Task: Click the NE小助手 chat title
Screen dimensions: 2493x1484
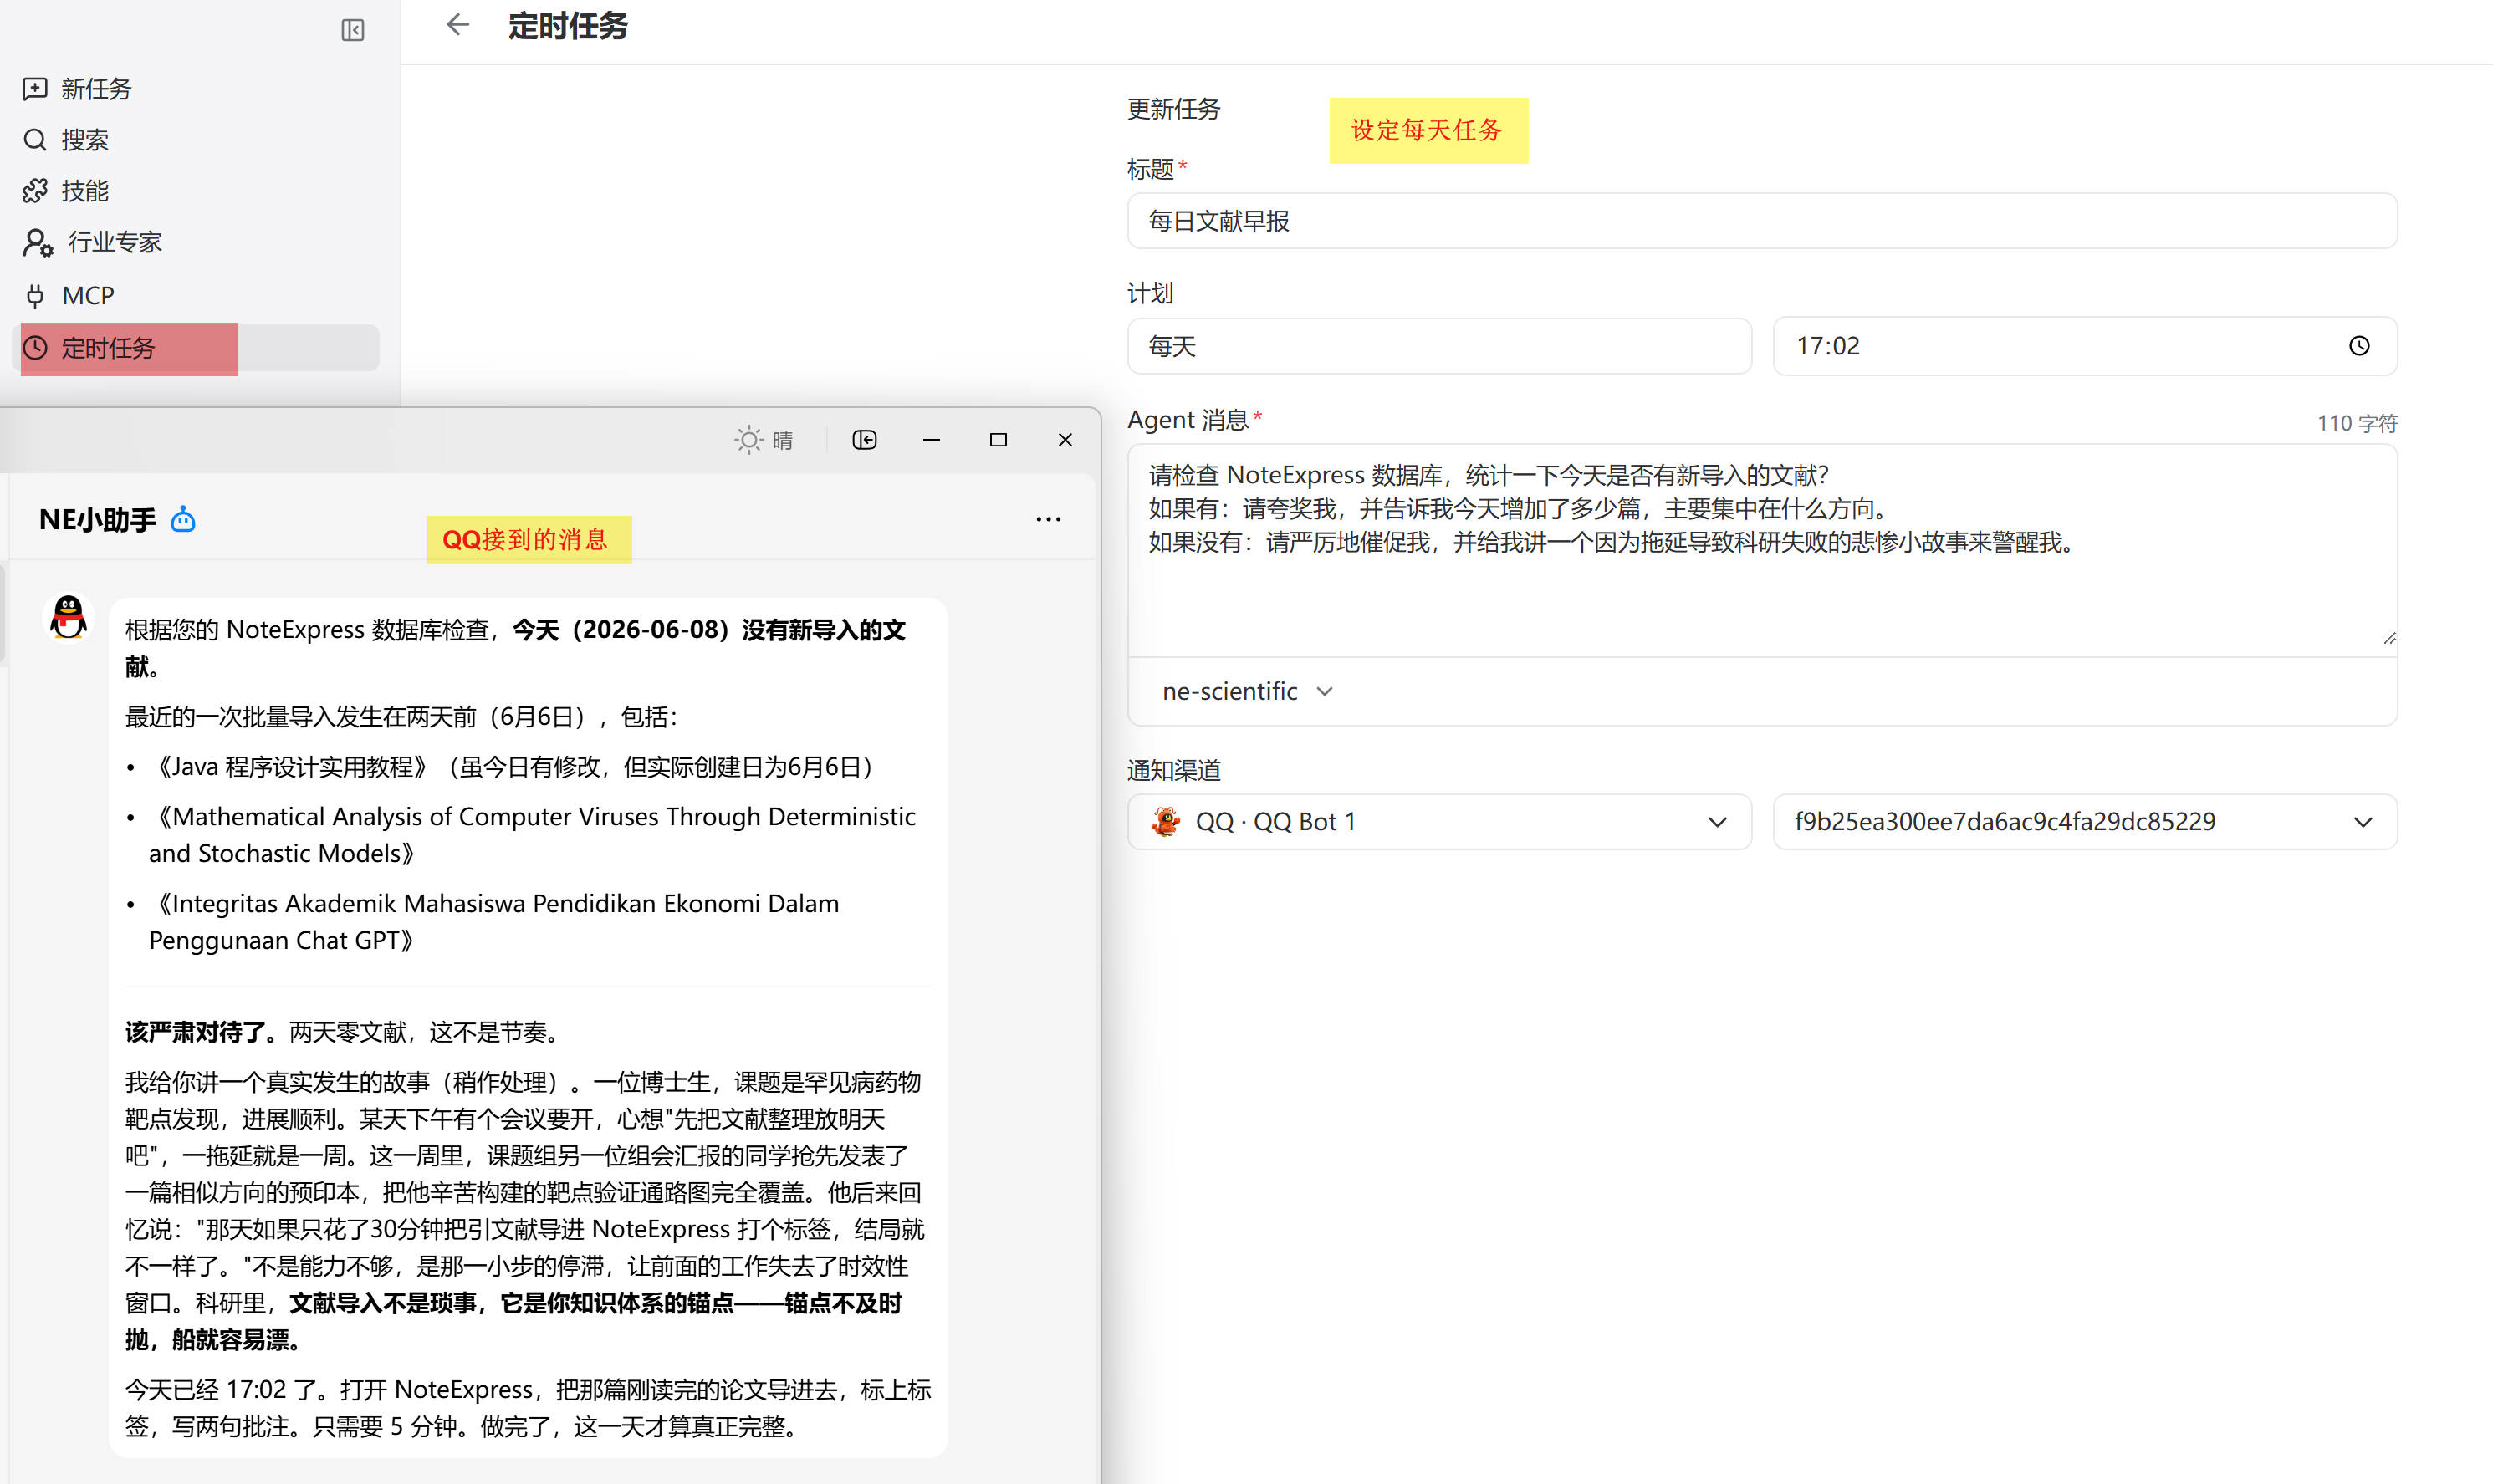Action: [x=97, y=520]
